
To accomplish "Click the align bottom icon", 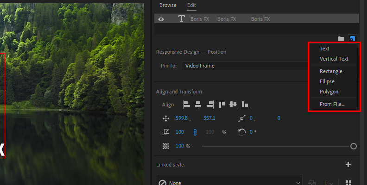I will [245, 105].
